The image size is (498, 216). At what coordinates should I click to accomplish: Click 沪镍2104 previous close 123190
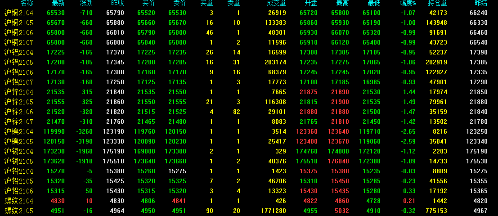tap(113, 132)
